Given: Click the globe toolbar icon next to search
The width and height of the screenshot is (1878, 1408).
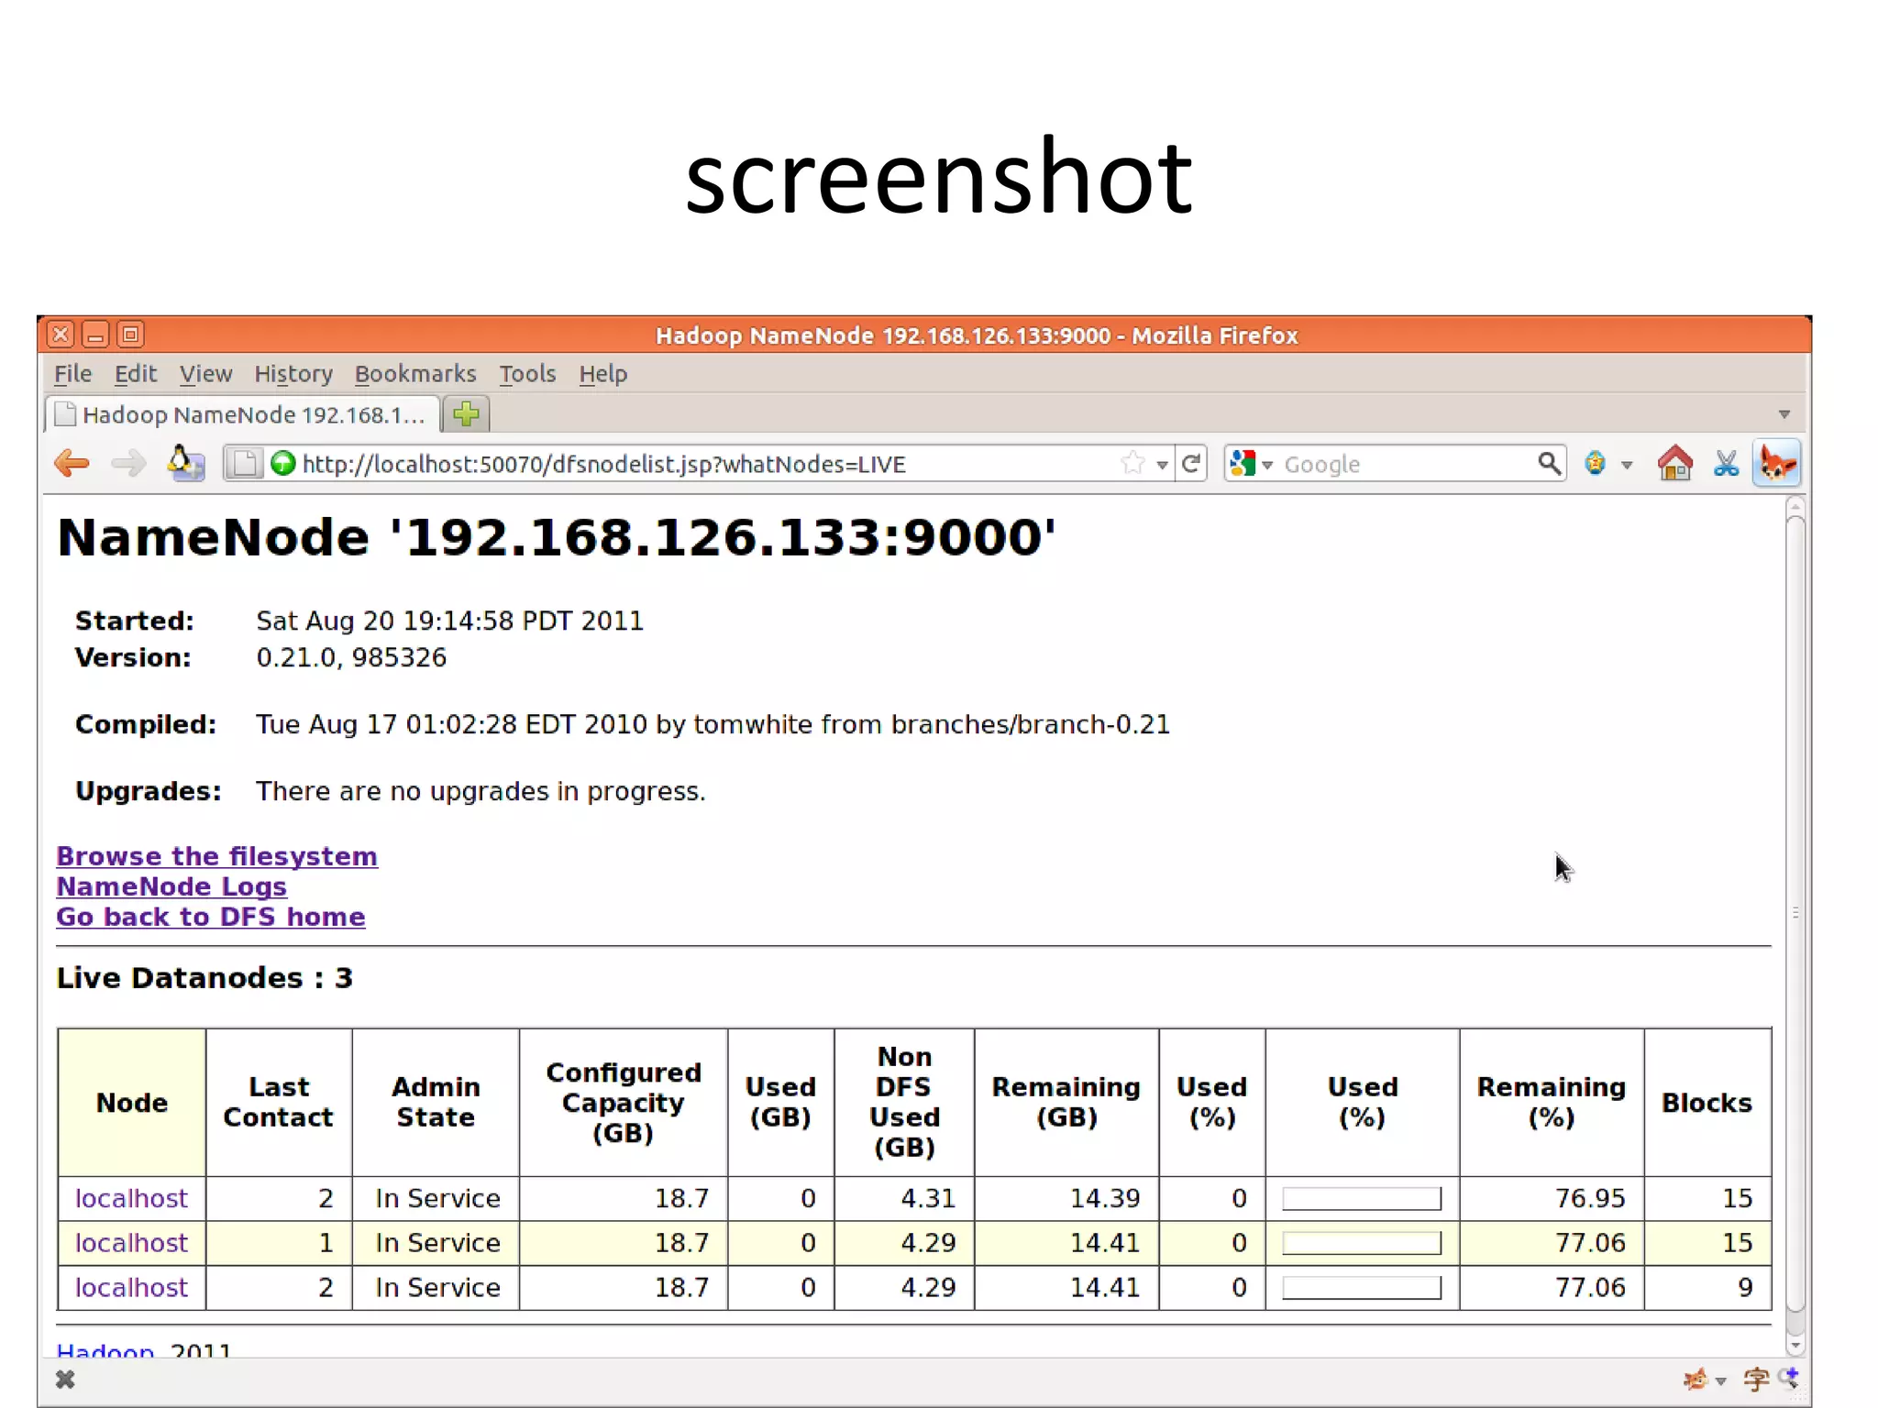Looking at the screenshot, I should pyautogui.click(x=1596, y=464).
